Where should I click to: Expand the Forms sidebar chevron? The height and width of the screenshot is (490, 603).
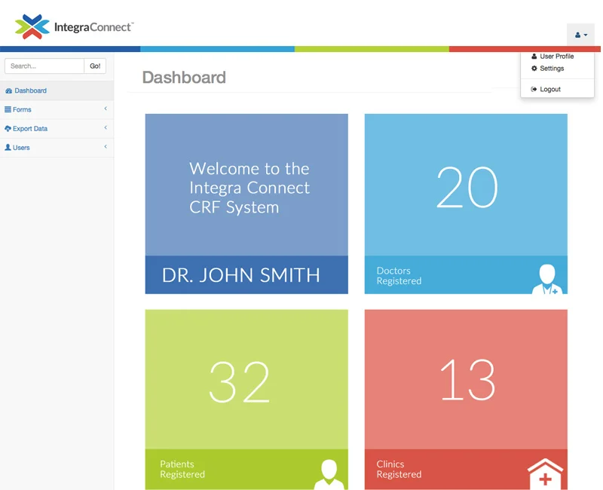tap(106, 109)
